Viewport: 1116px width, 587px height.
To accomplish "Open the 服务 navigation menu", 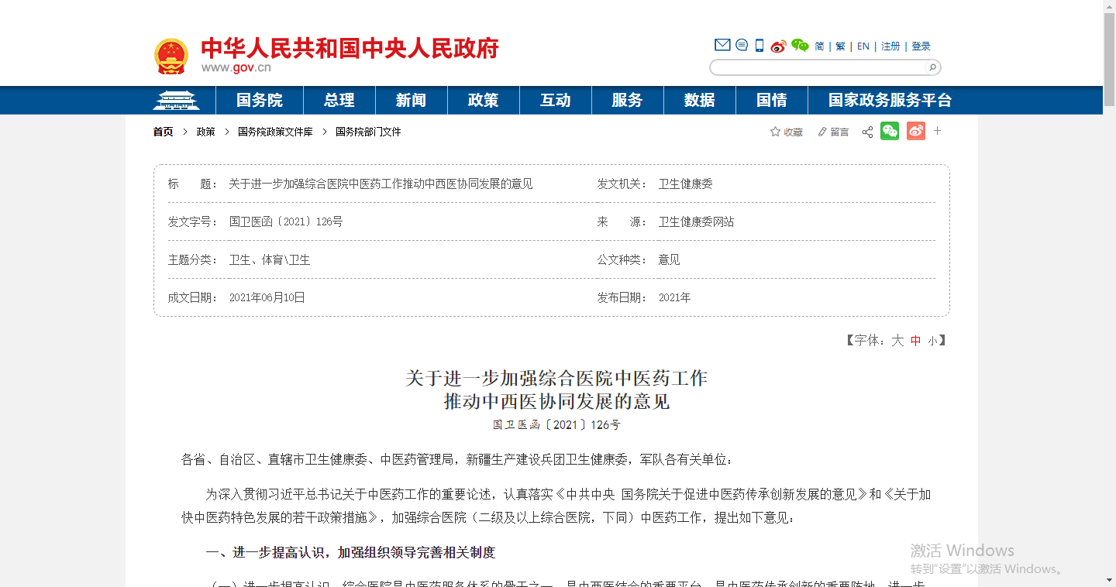I will coord(627,101).
